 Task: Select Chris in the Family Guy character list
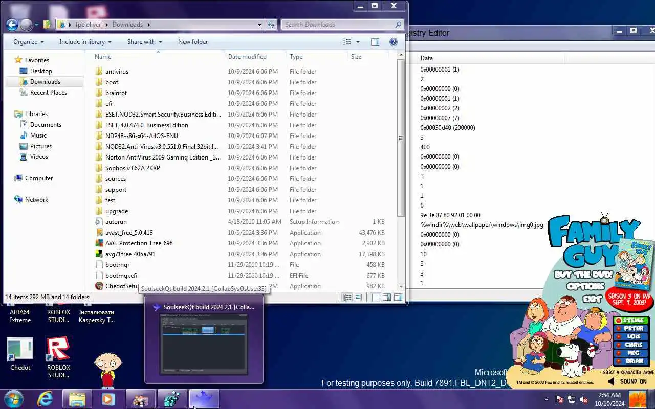coord(631,345)
